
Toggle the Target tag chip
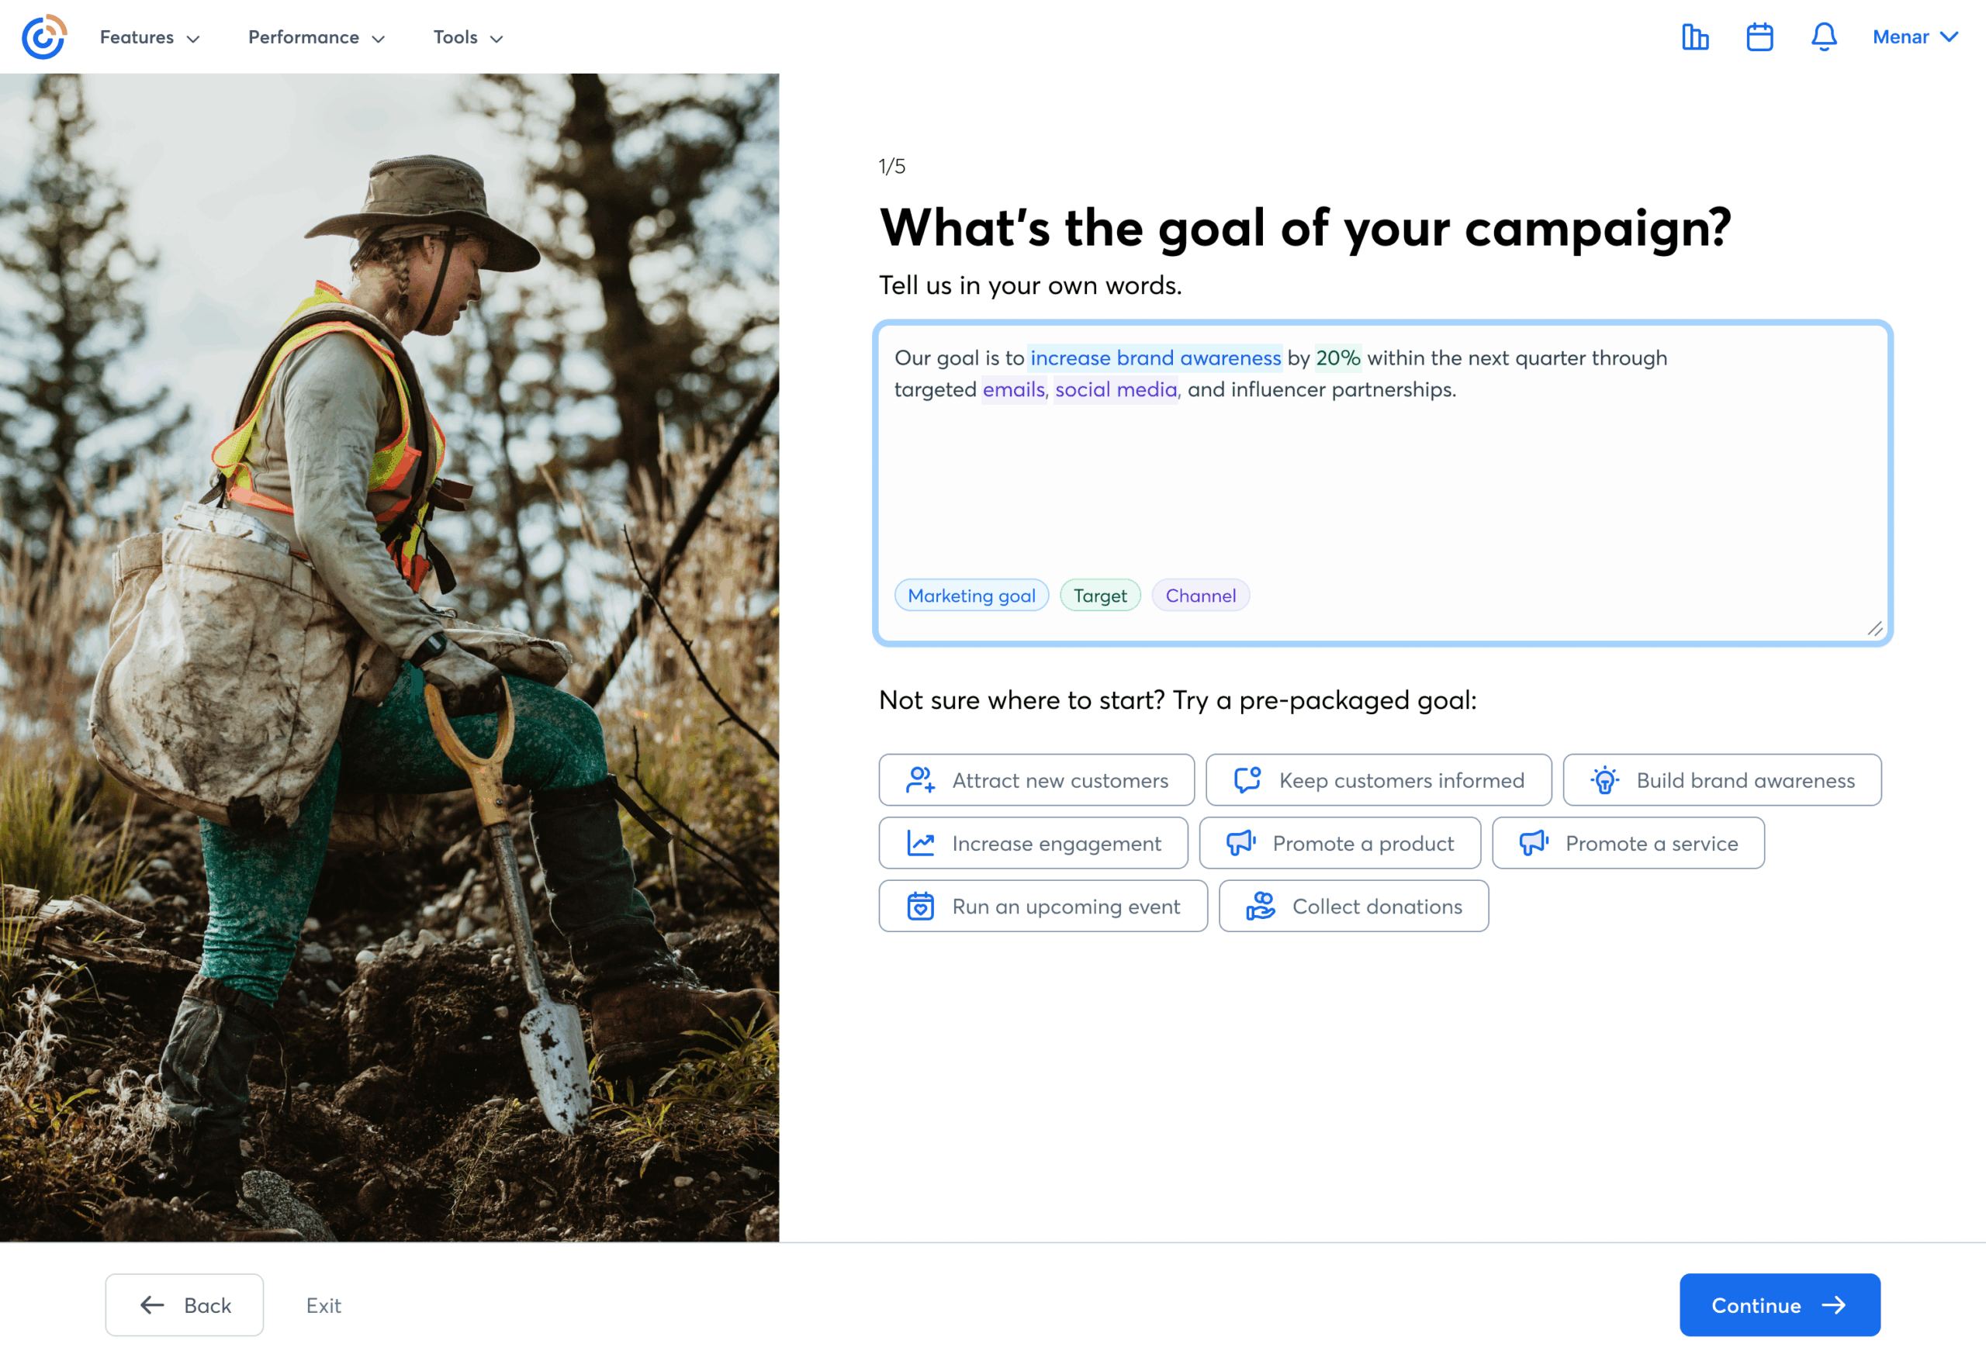(1099, 596)
